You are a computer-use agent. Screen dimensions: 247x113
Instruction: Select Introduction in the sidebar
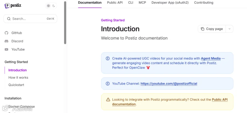pyautogui.click(x=18, y=70)
